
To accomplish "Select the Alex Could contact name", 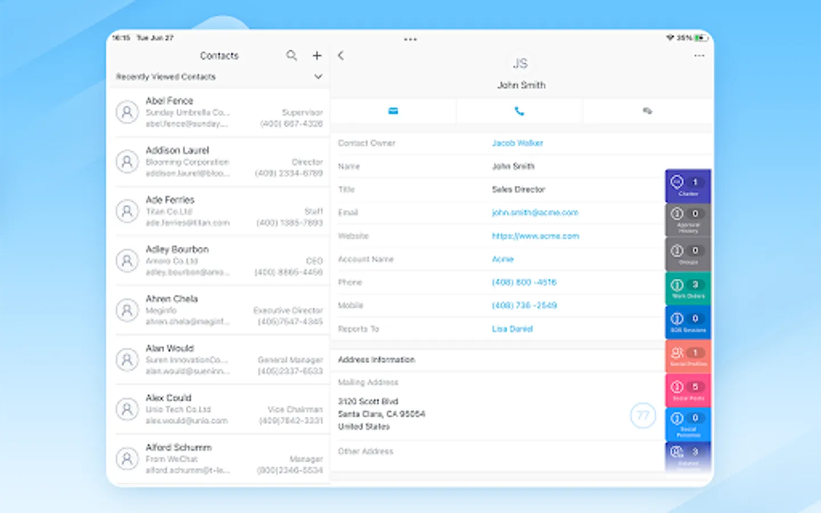I will coord(168,398).
